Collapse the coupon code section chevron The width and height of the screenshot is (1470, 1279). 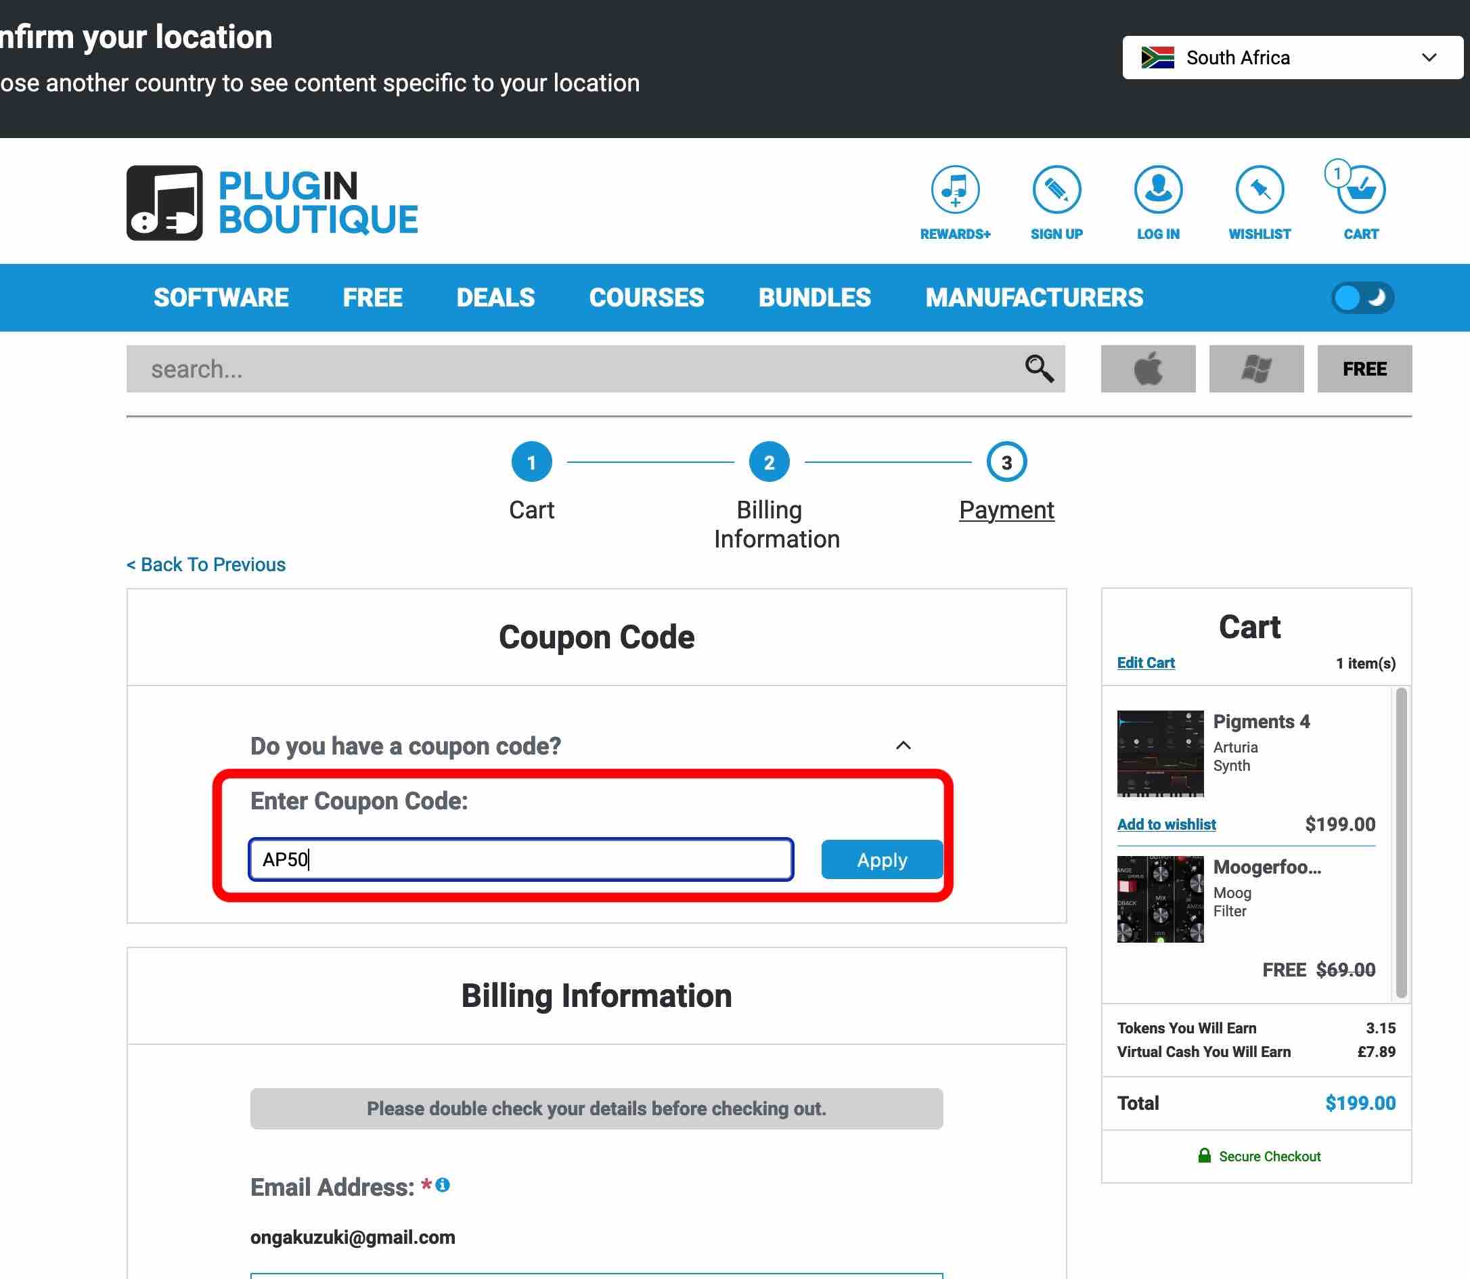pyautogui.click(x=902, y=746)
